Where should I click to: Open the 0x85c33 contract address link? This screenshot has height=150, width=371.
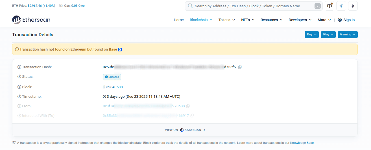click(x=146, y=116)
